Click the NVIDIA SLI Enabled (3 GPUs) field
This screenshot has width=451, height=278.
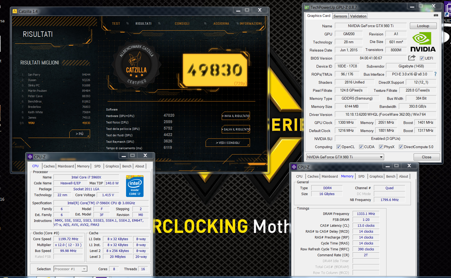[x=385, y=138]
